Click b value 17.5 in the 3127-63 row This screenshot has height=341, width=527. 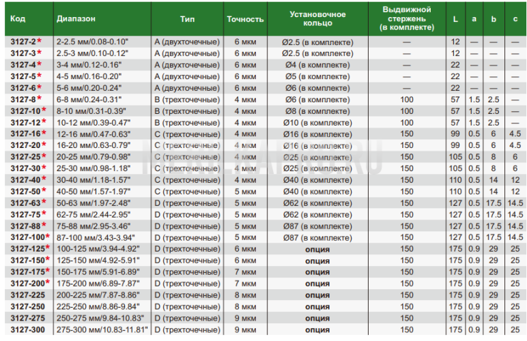(x=494, y=203)
